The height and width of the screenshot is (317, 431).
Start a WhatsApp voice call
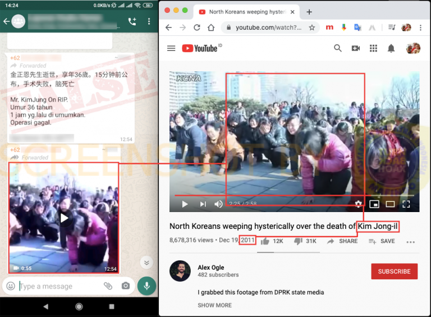tap(132, 21)
